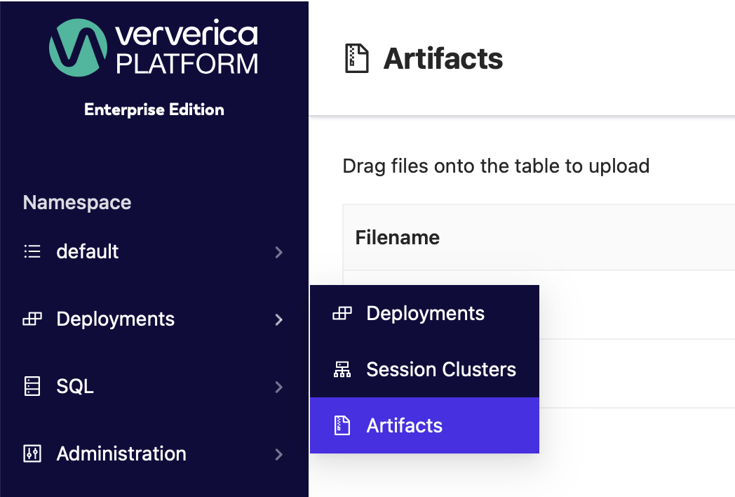Choose the Session Clusters label in the submenu
Viewport: 735px width, 497px height.
[441, 369]
